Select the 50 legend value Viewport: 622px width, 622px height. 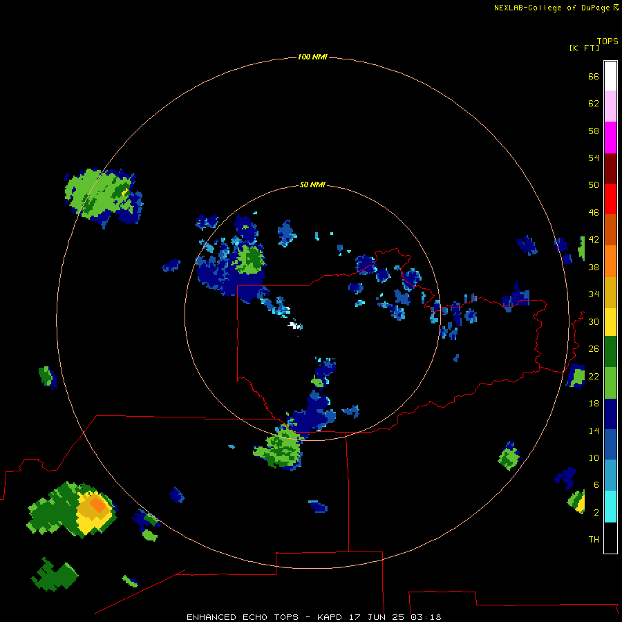[594, 185]
